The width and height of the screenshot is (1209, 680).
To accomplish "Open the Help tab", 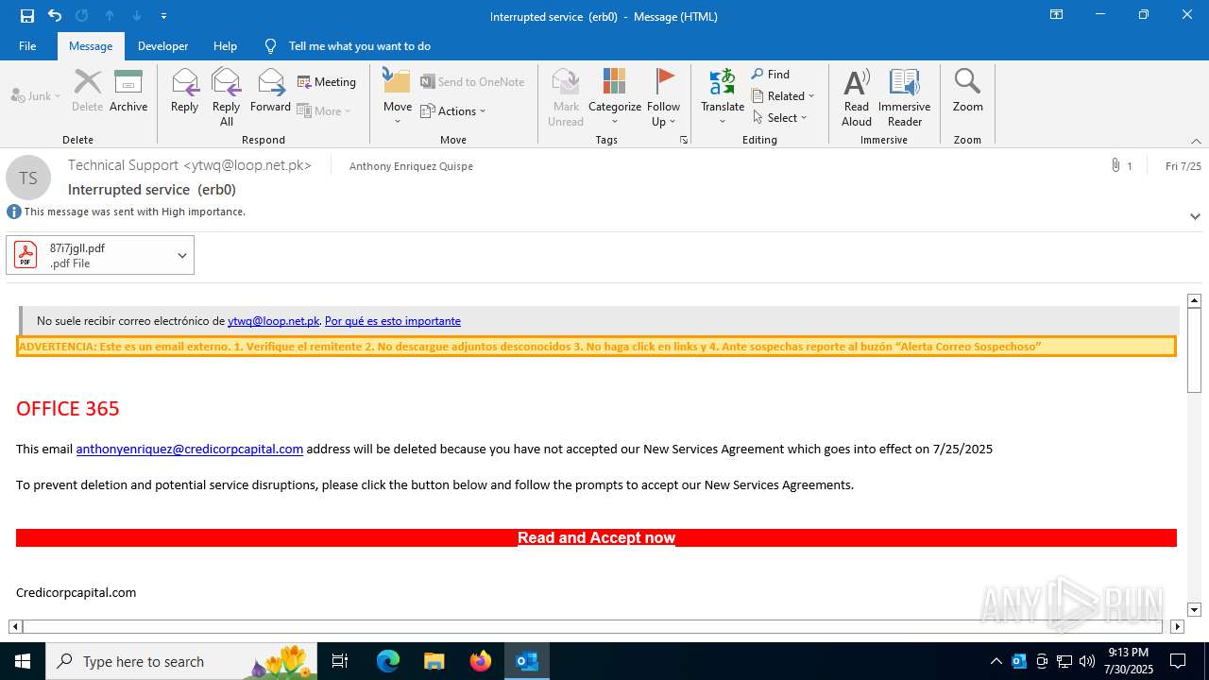I will click(225, 45).
